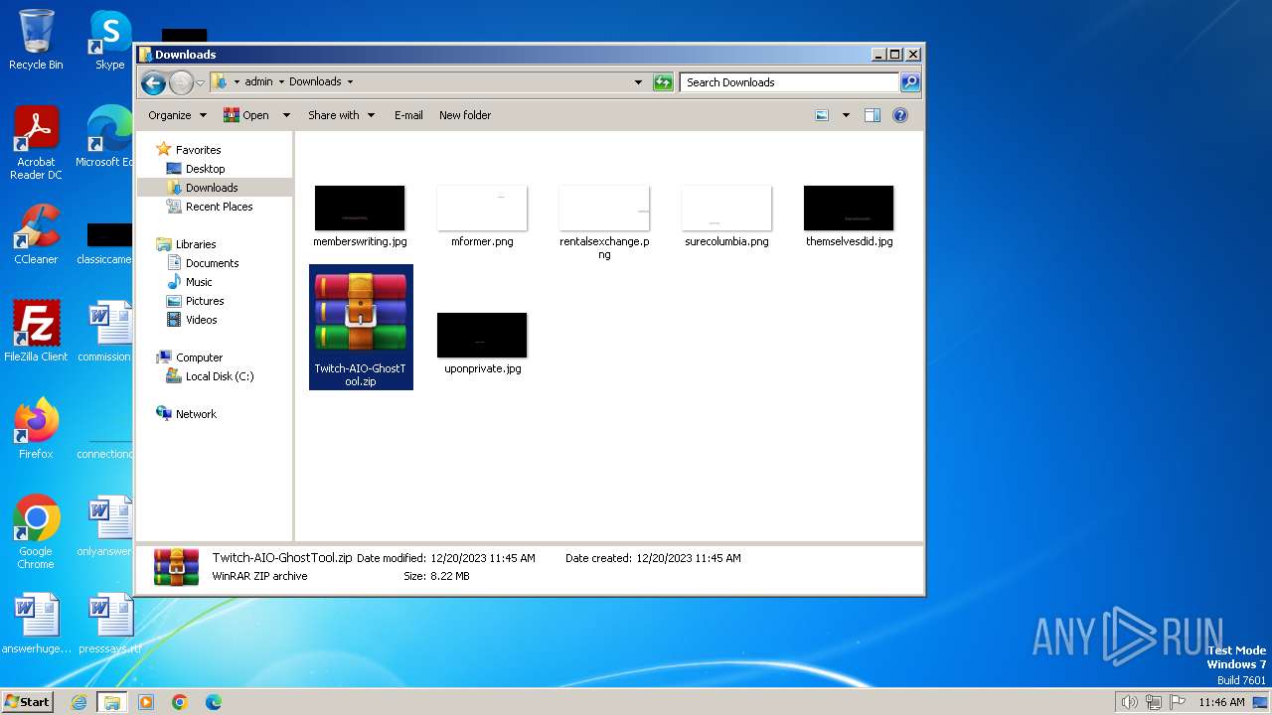Click the search magnifier icon
Image resolution: width=1272 pixels, height=715 pixels.
(909, 82)
